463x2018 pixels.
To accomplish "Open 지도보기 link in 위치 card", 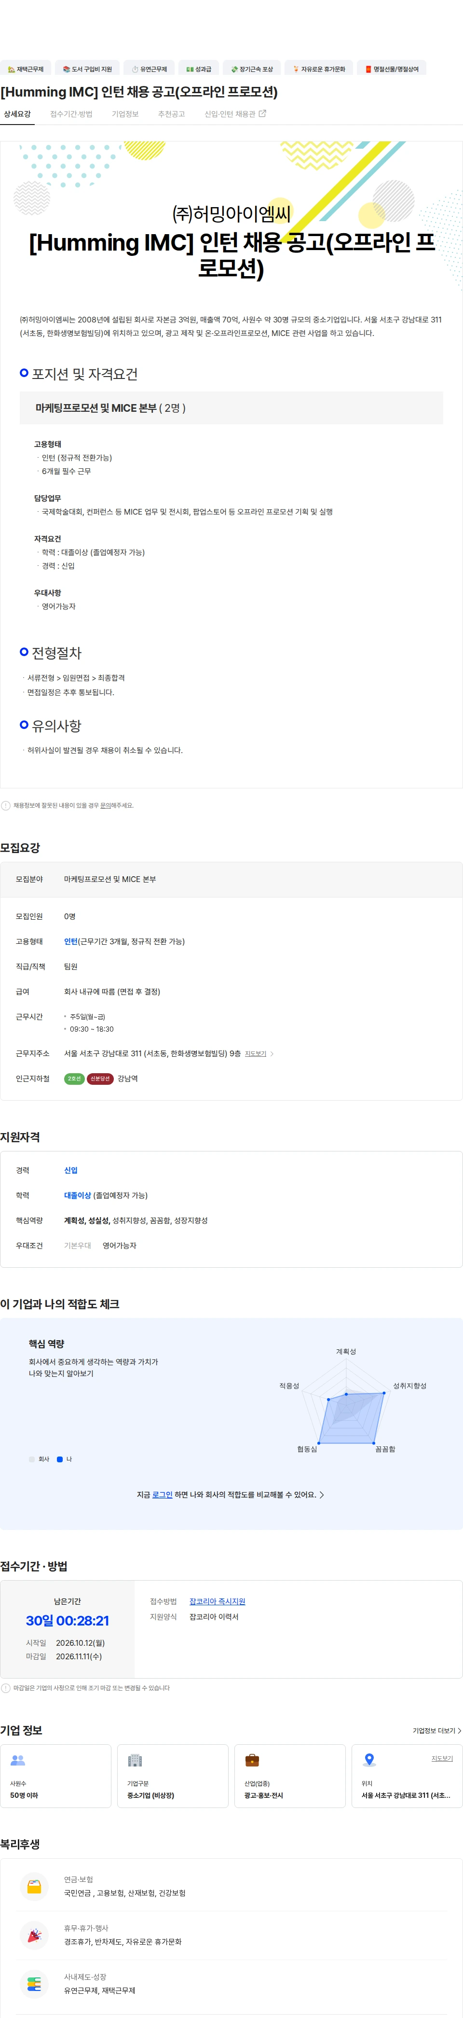I will (x=442, y=1758).
